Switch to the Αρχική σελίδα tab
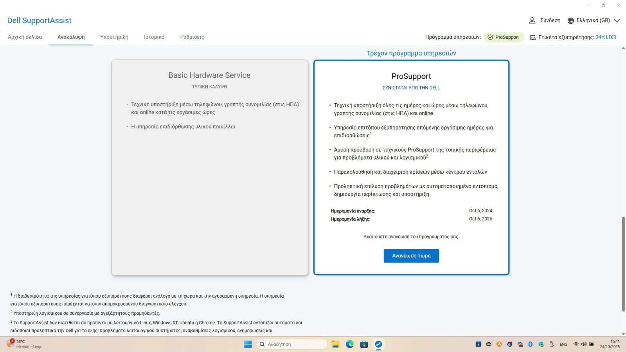Image resolution: width=626 pixels, height=352 pixels. (25, 37)
